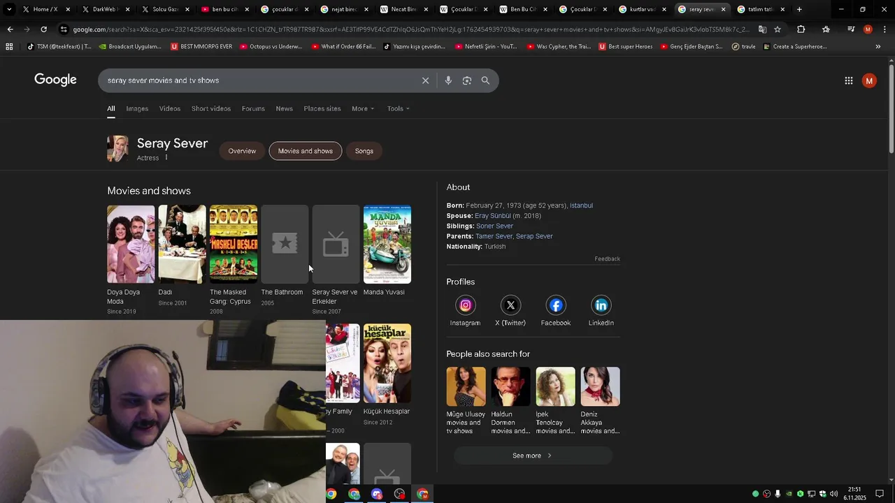The image size is (895, 503).
Task: Switch to the Places sites tab
Action: 322,108
